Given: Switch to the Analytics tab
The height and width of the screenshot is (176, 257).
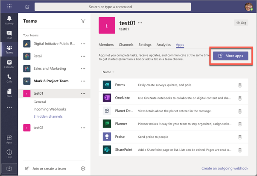Looking at the screenshot, I should 164,45.
